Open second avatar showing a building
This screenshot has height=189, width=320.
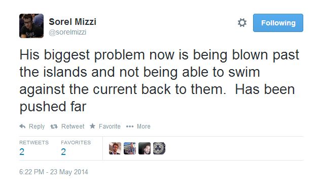(130, 148)
